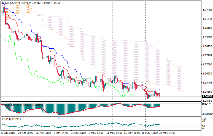Click the GBPUSD,H4 chart title
Image resolution: width=213 pixels, height=136 pixels.
[x=12, y=2]
